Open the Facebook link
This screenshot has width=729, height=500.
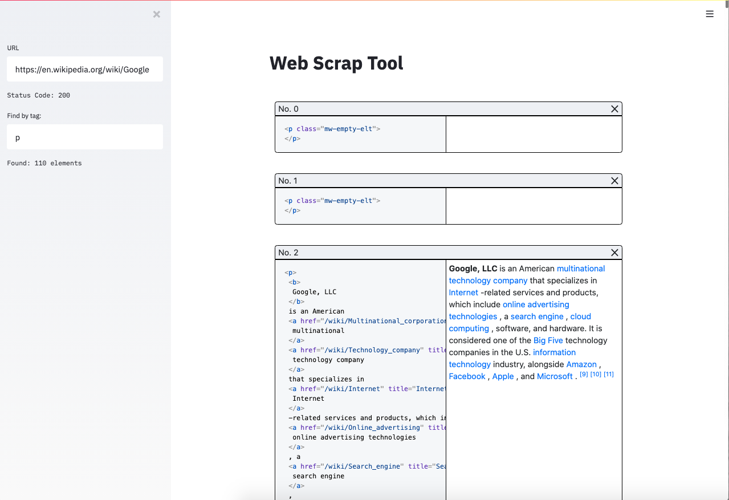click(x=467, y=376)
